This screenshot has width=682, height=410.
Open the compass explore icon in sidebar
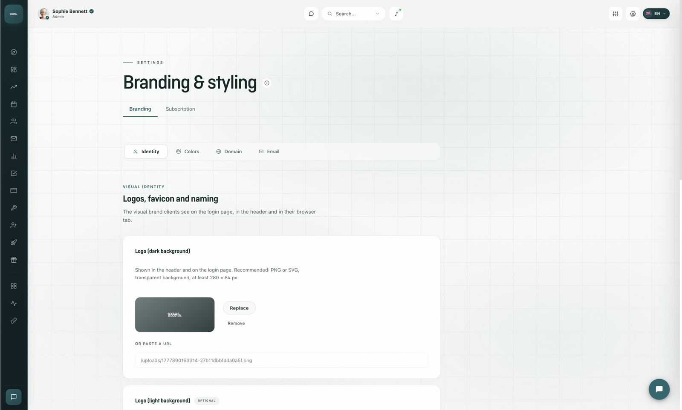(x=14, y=52)
